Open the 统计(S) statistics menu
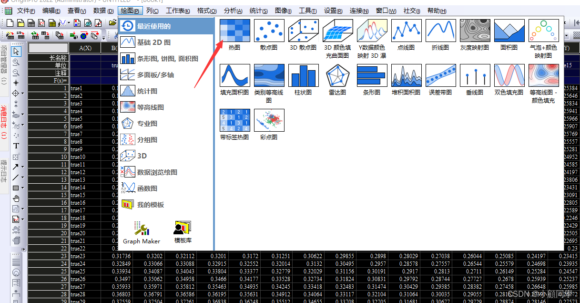The height and width of the screenshot is (303, 580). 258,10
